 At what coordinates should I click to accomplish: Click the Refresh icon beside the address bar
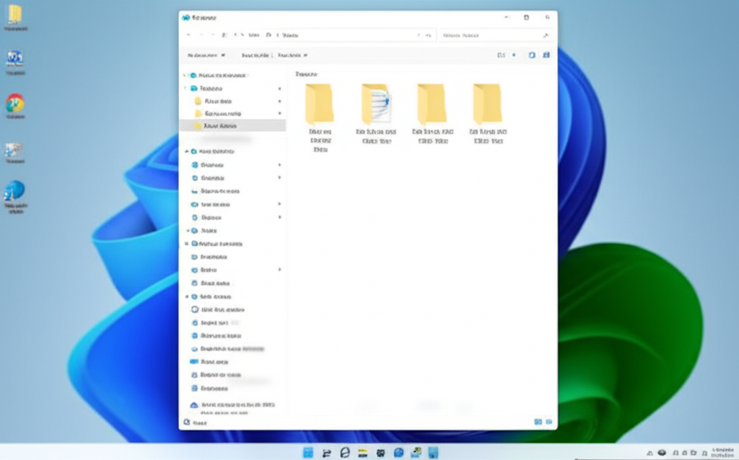coord(430,35)
